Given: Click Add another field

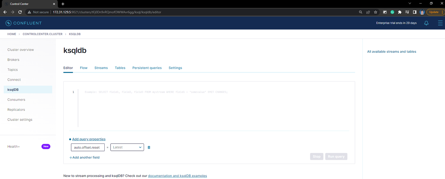Looking at the screenshot, I should (84, 157).
